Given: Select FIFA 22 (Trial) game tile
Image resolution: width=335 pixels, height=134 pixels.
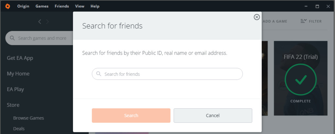Looking at the screenshot, I should [x=301, y=78].
